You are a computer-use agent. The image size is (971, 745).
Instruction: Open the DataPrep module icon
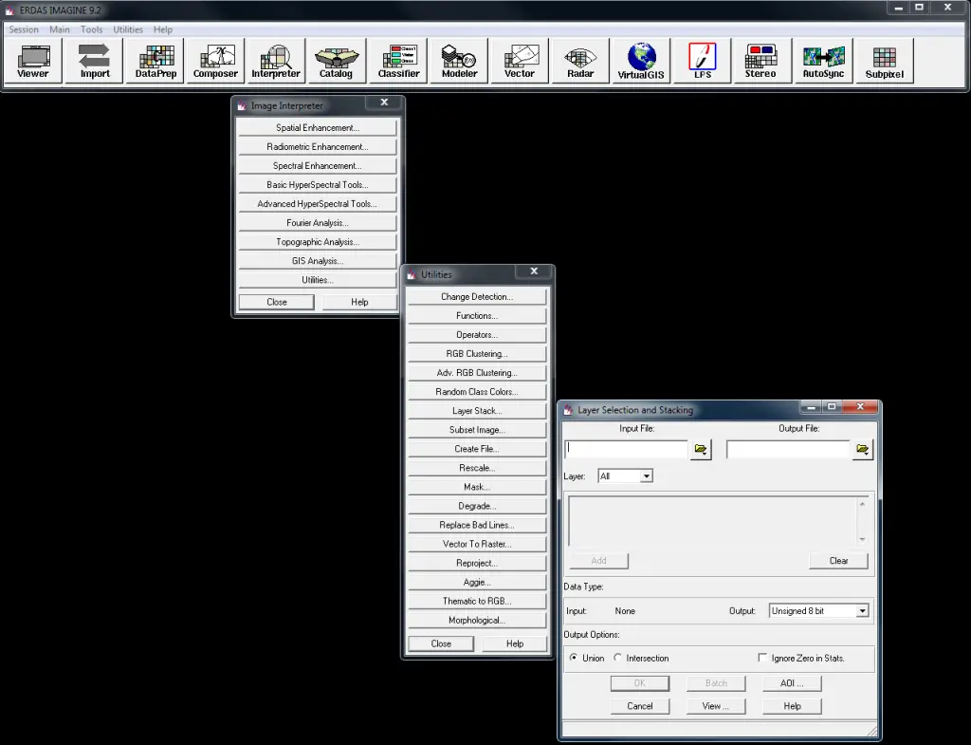click(156, 61)
